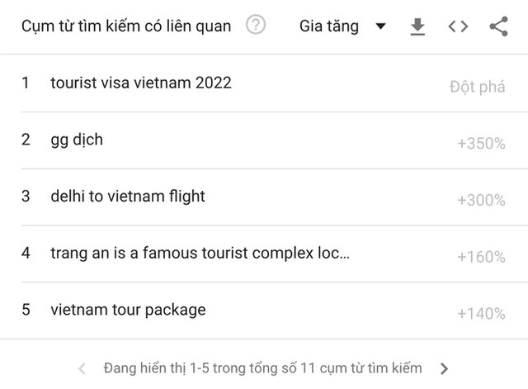Viewport: 528px width, 389px height.
Task: Go to the next page of queries
Action: click(x=445, y=368)
